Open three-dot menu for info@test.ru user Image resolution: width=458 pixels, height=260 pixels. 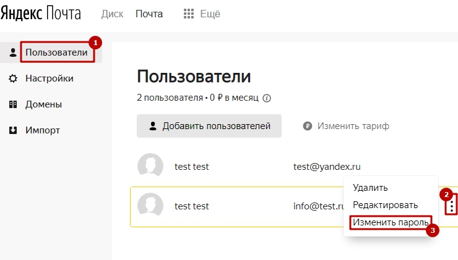point(452,206)
